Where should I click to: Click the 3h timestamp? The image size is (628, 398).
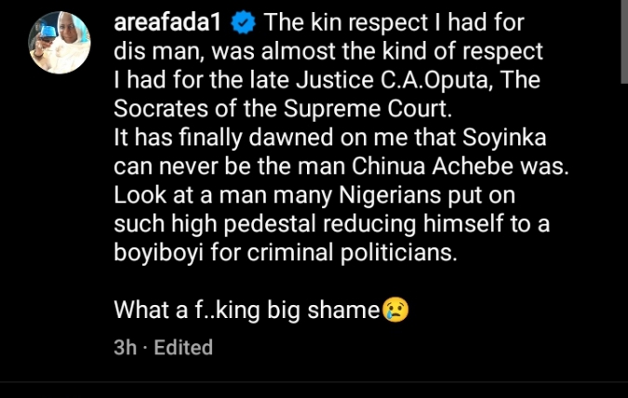pyautogui.click(x=124, y=348)
